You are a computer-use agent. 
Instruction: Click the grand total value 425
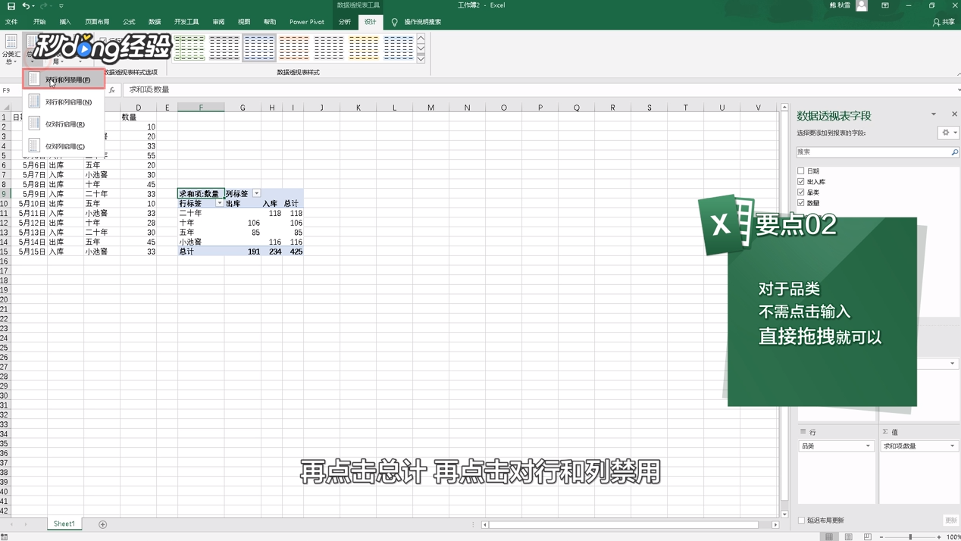[x=296, y=252]
